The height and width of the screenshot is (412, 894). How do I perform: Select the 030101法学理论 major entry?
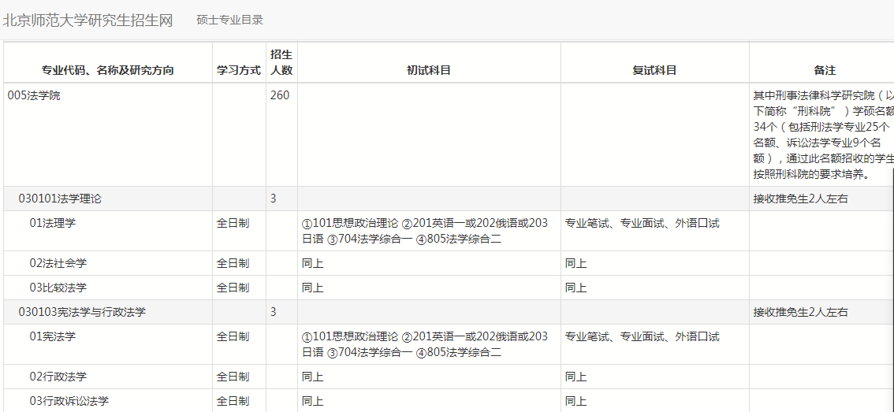click(60, 199)
